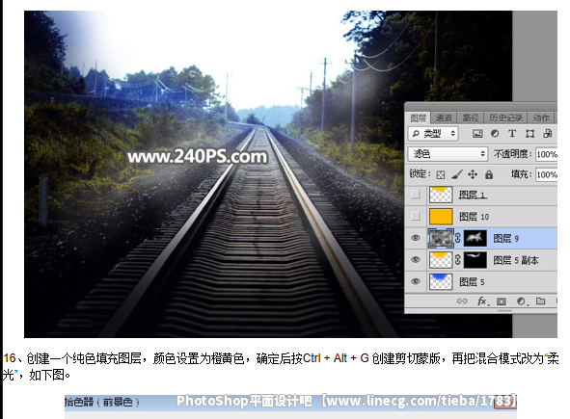Viewport: 570px width, 419px height.
Task: Show the hidden 图层 1 layer
Action: 415,195
